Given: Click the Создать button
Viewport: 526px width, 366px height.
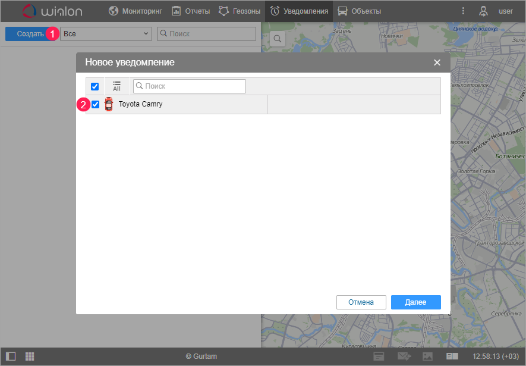Looking at the screenshot, I should (x=30, y=34).
